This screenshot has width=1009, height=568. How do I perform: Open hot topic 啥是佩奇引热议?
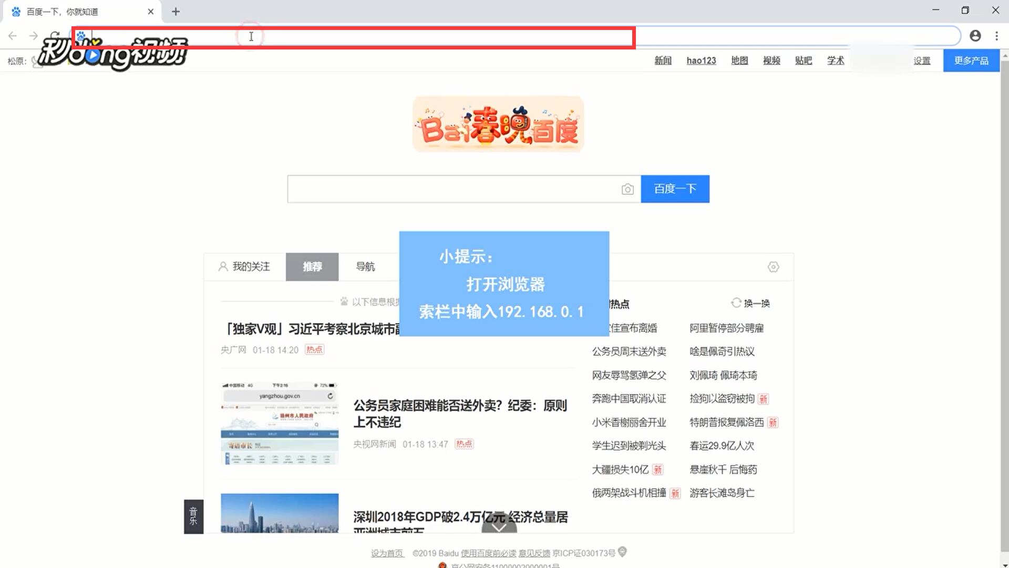[722, 351]
